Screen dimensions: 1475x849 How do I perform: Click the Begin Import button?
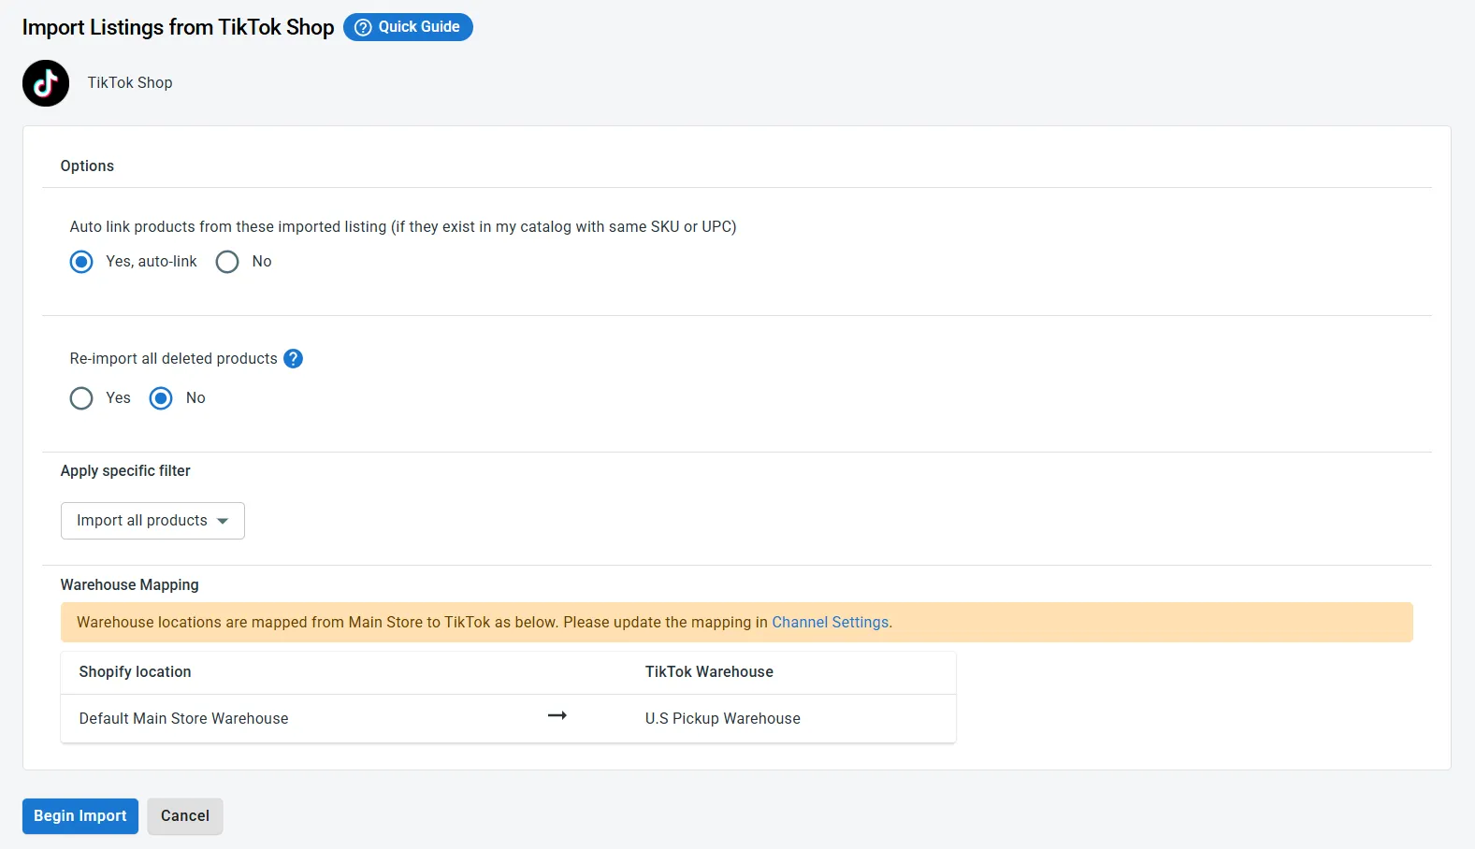pos(80,816)
